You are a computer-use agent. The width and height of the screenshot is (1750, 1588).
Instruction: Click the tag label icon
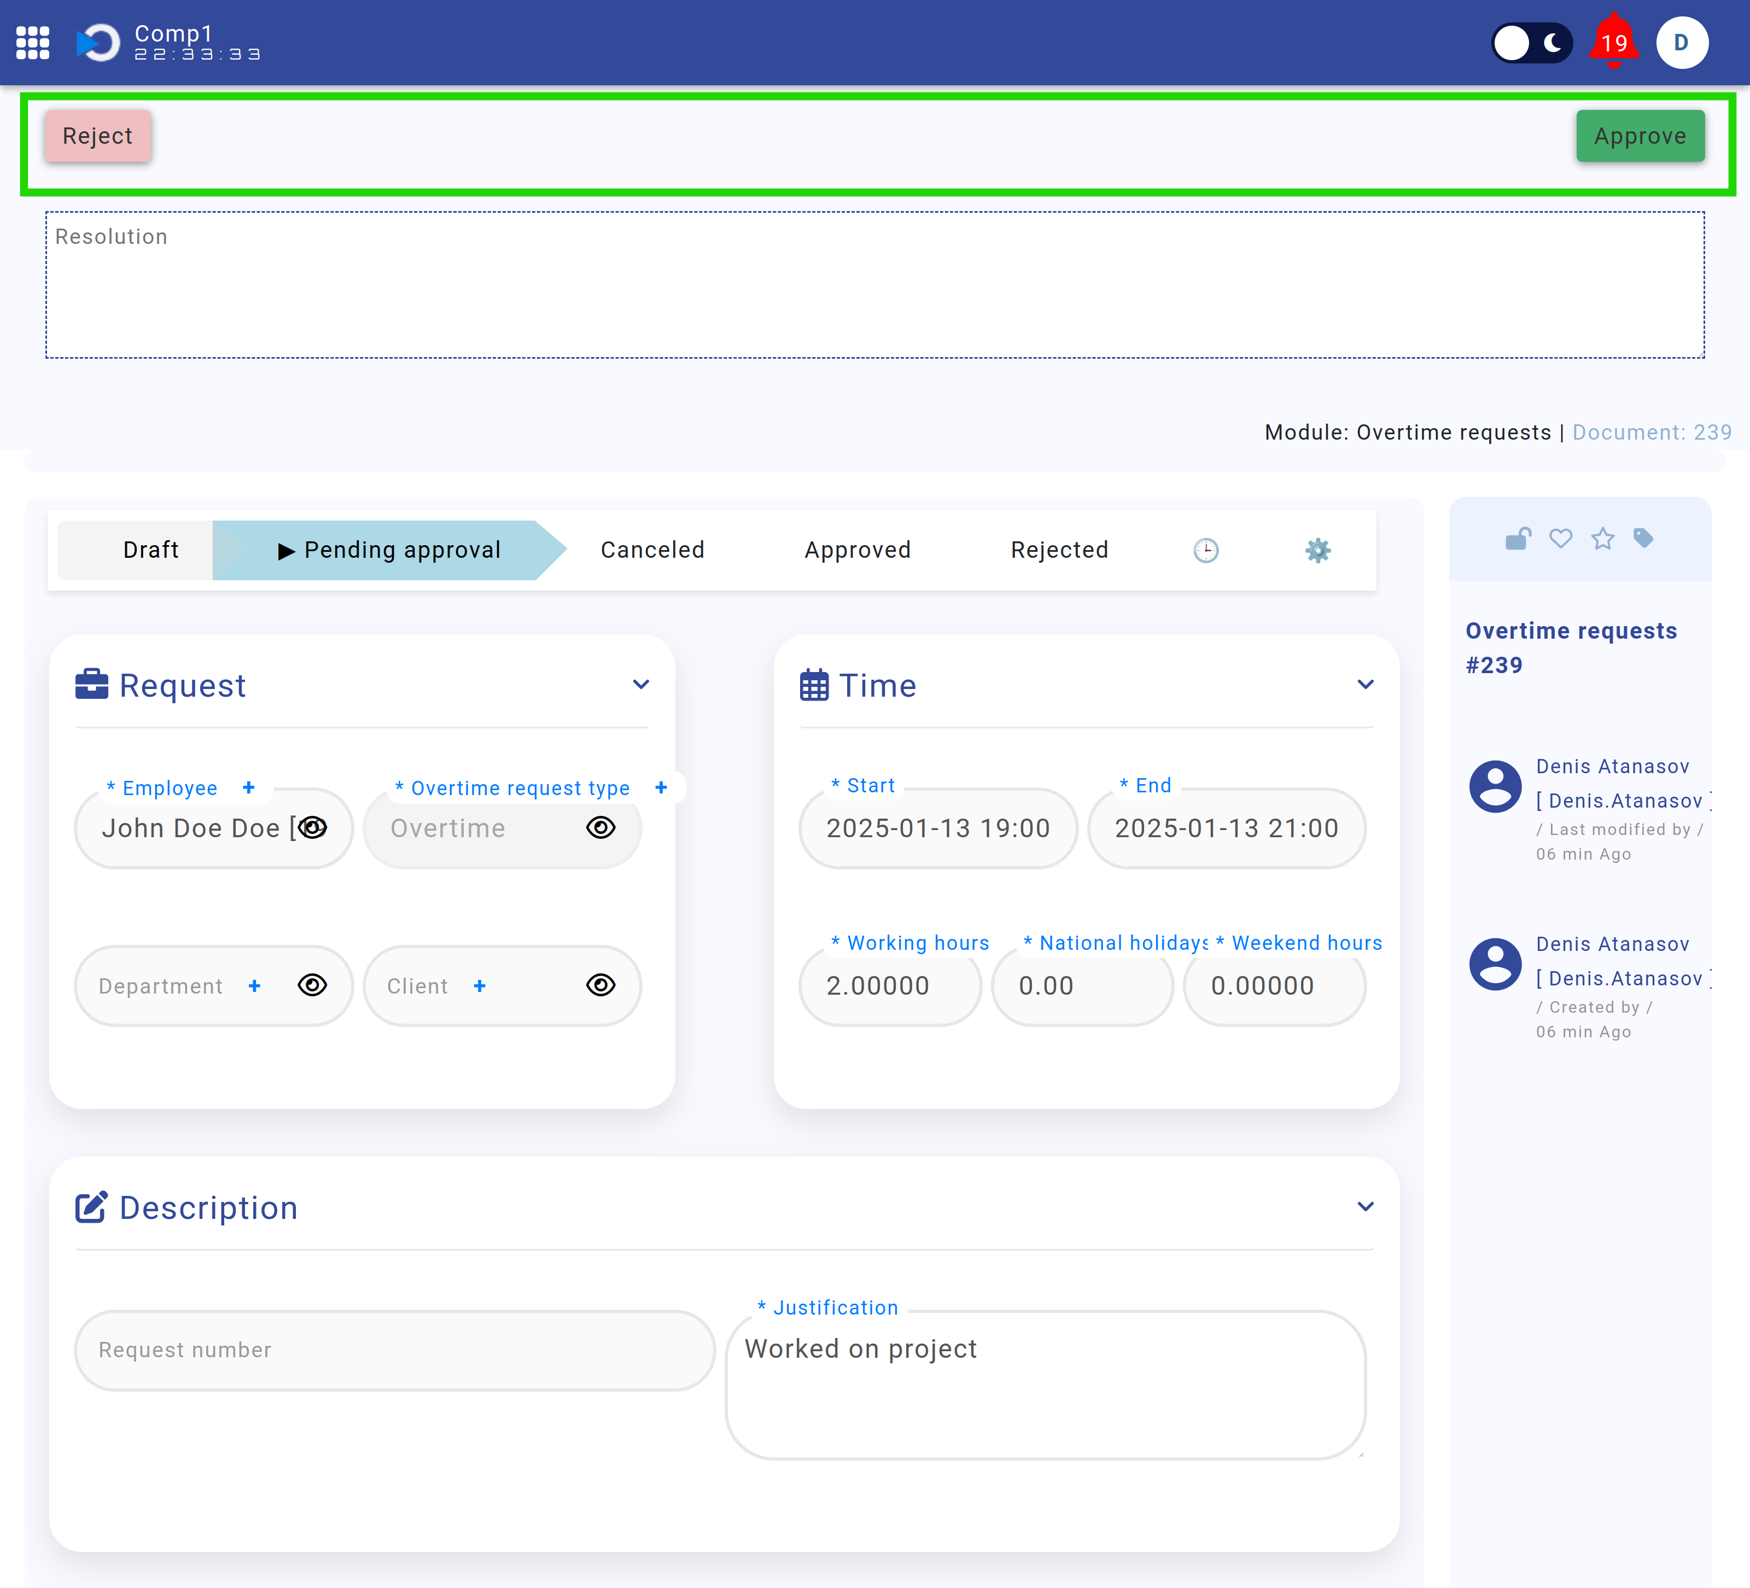[1642, 539]
